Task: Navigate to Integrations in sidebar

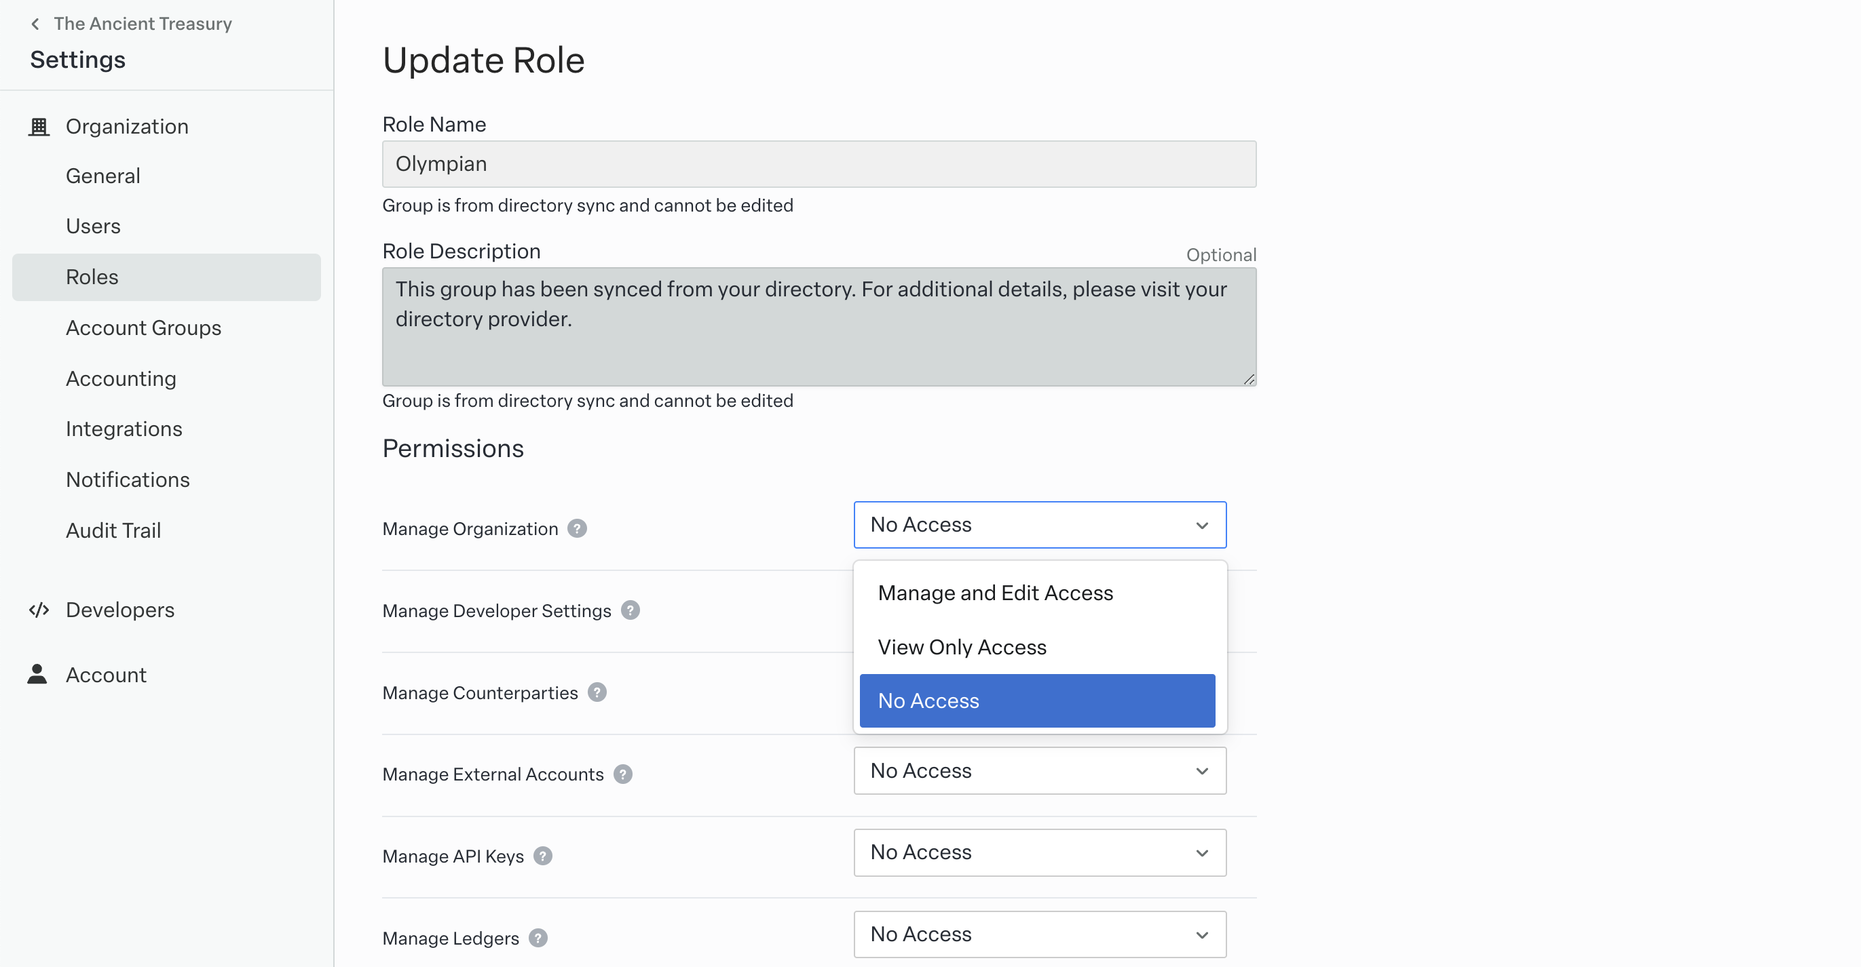Action: coord(124,429)
